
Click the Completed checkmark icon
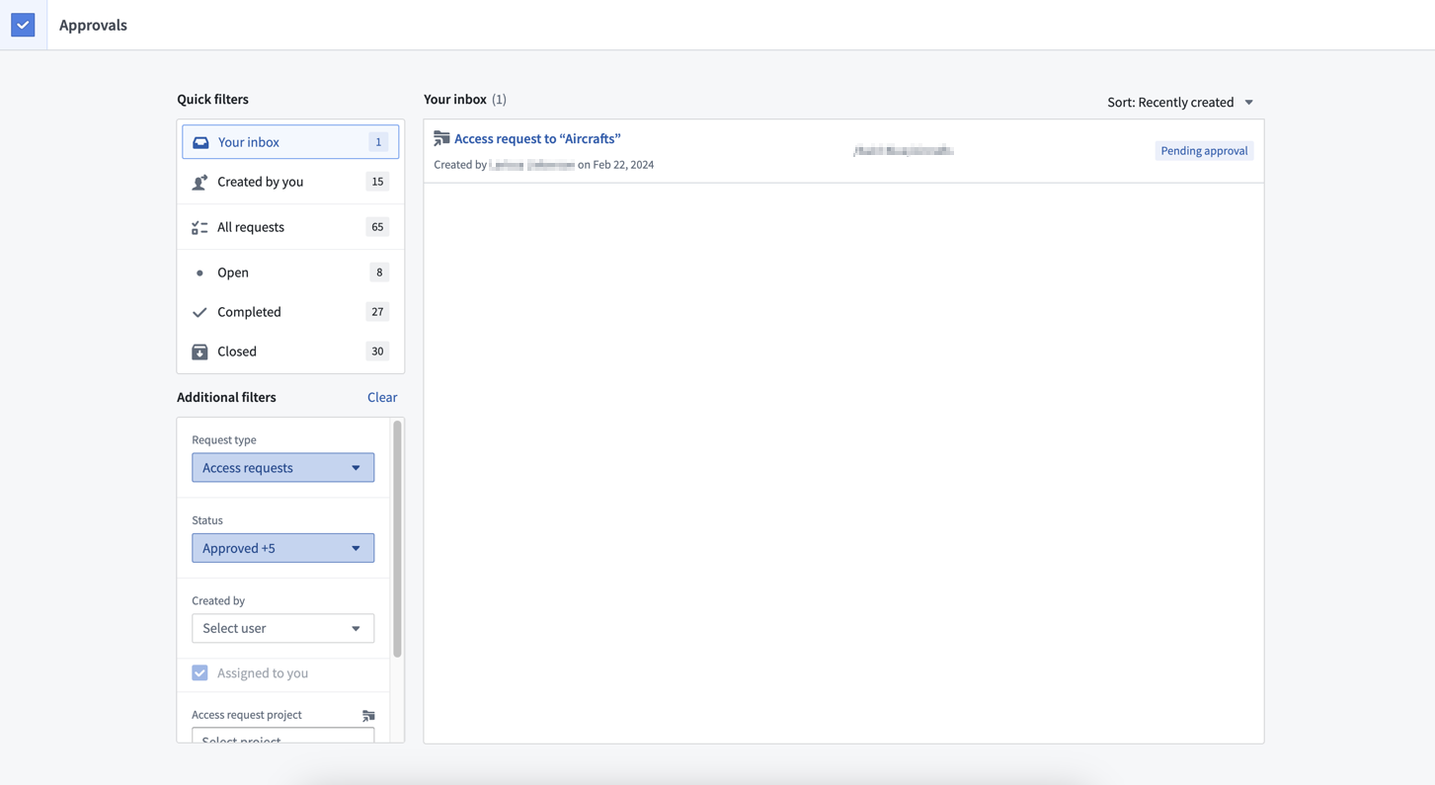pos(199,312)
